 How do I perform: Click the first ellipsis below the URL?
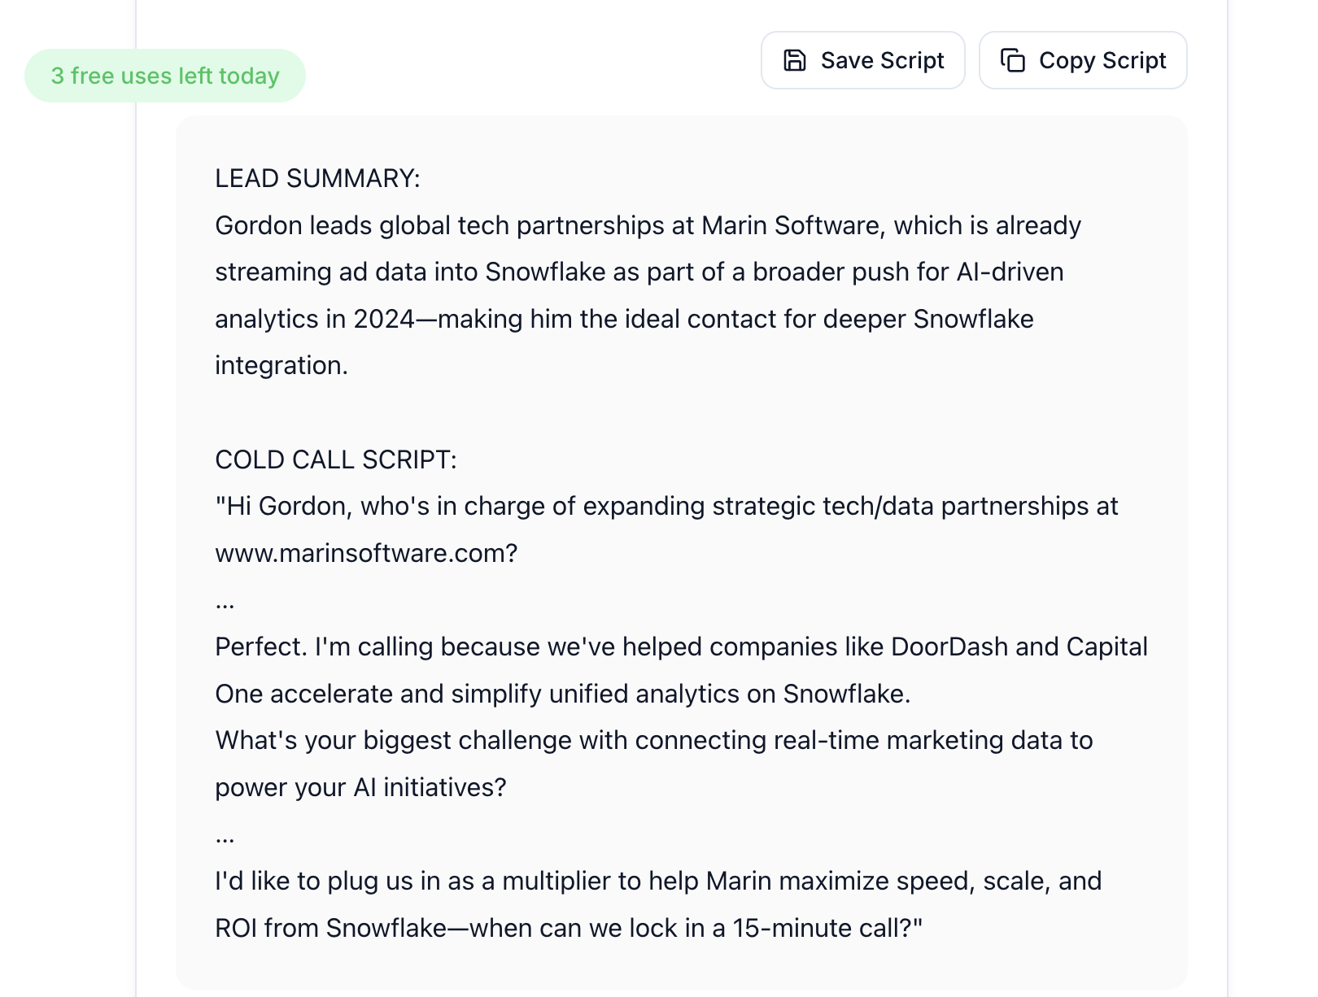point(225,602)
